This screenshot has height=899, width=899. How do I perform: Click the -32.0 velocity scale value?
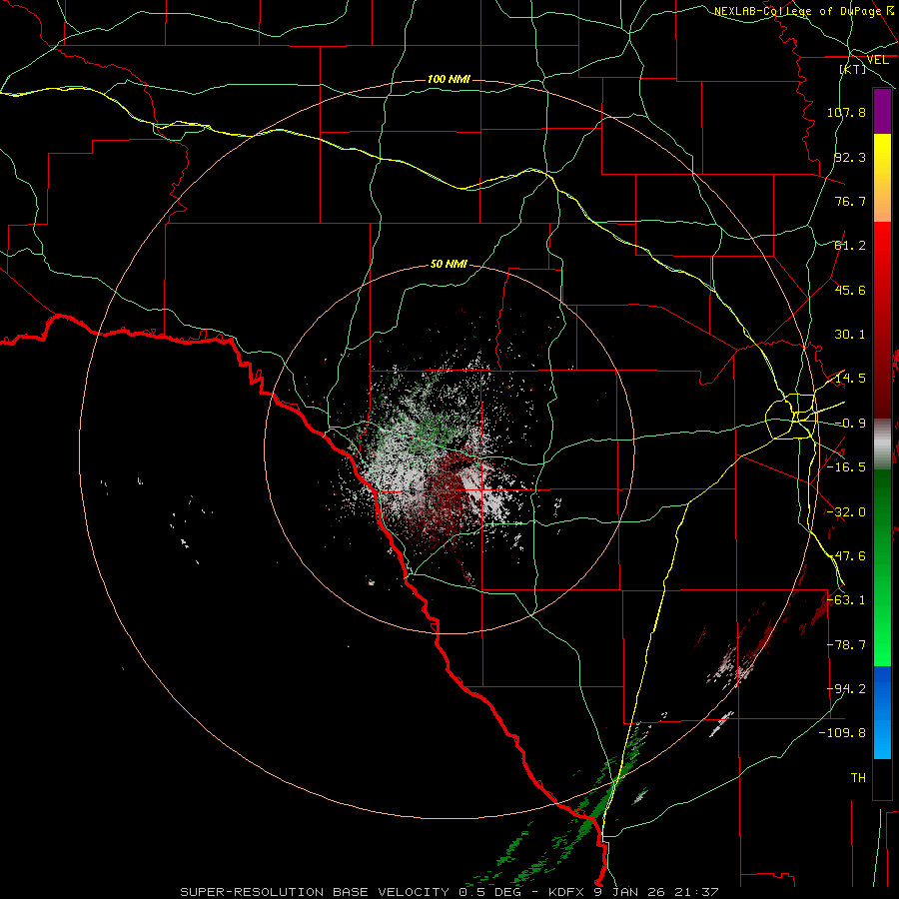pos(846,512)
